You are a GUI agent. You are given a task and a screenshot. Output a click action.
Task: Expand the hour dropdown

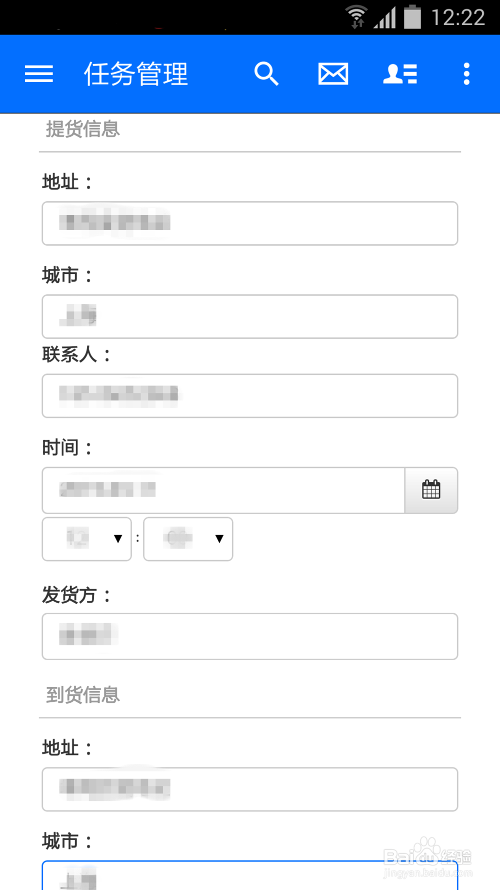pos(87,539)
